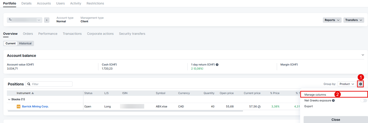
Task: Toggle the Net Greeks exposure switch
Action: 363,101
